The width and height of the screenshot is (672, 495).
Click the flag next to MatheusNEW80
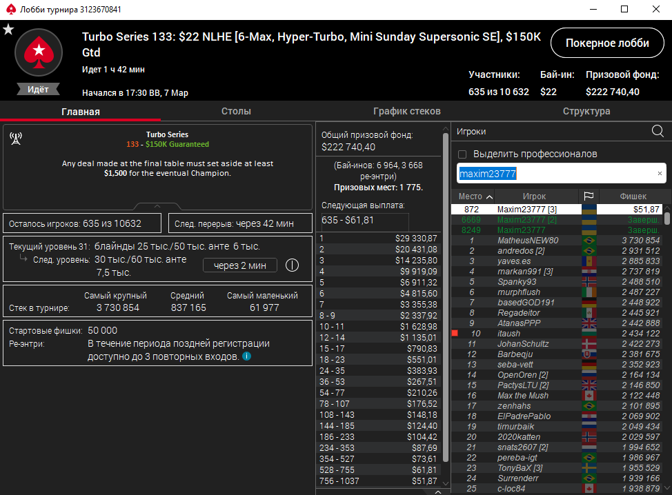pyautogui.click(x=589, y=241)
